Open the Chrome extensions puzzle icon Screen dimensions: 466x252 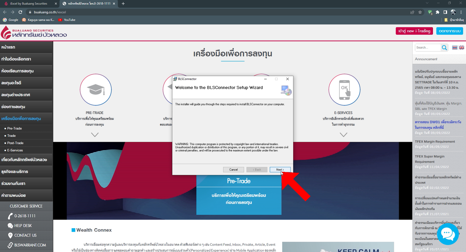click(x=438, y=12)
